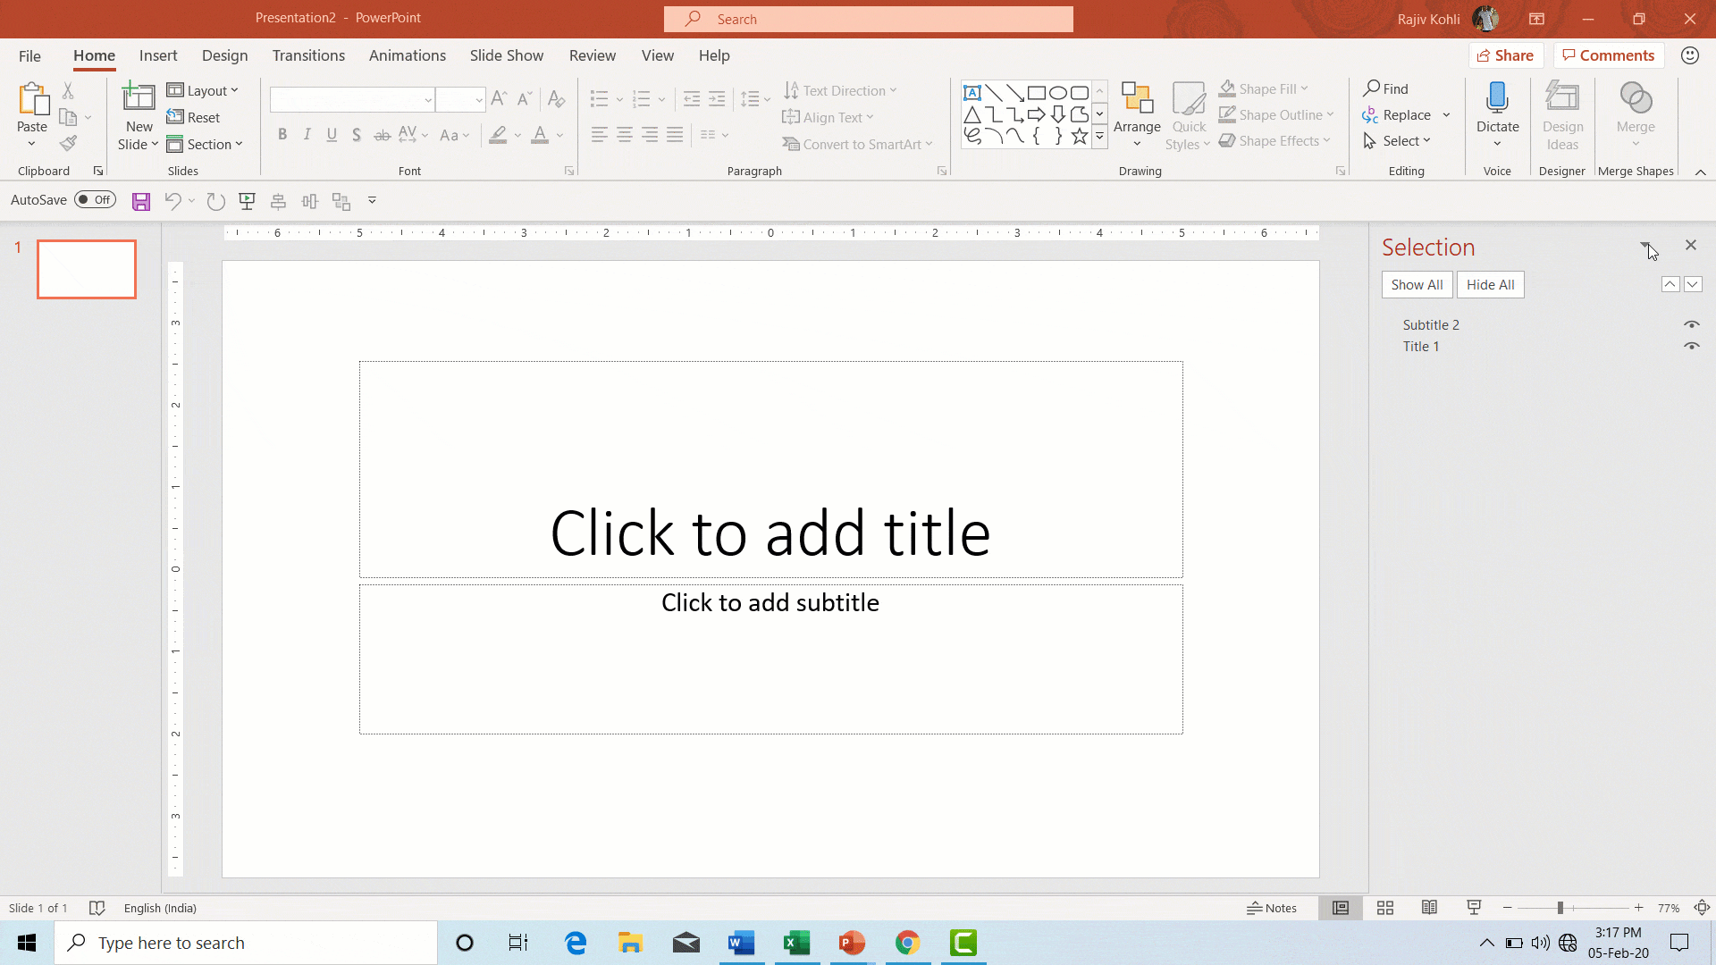Select the Text Shadow icon

point(357,134)
